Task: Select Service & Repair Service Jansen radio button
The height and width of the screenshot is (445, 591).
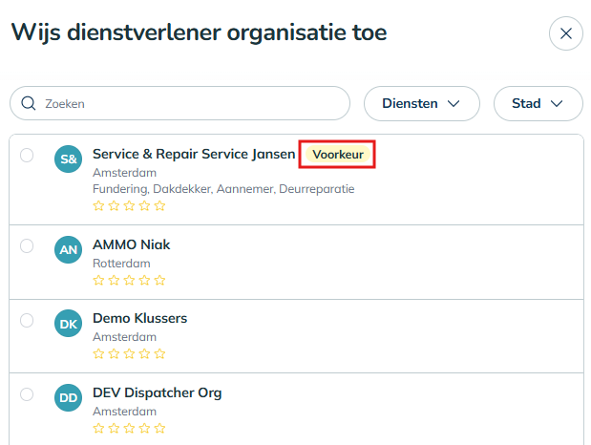Action: (x=27, y=155)
